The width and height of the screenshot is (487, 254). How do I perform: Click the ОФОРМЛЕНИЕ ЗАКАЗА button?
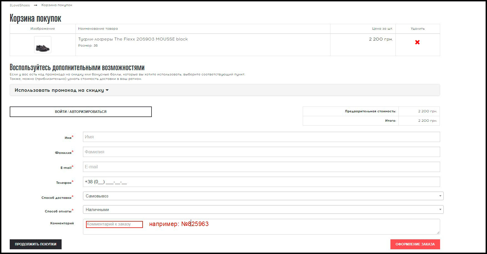[415, 244]
